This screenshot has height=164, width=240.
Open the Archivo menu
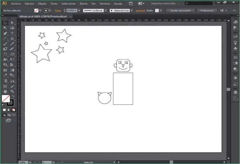16,3
